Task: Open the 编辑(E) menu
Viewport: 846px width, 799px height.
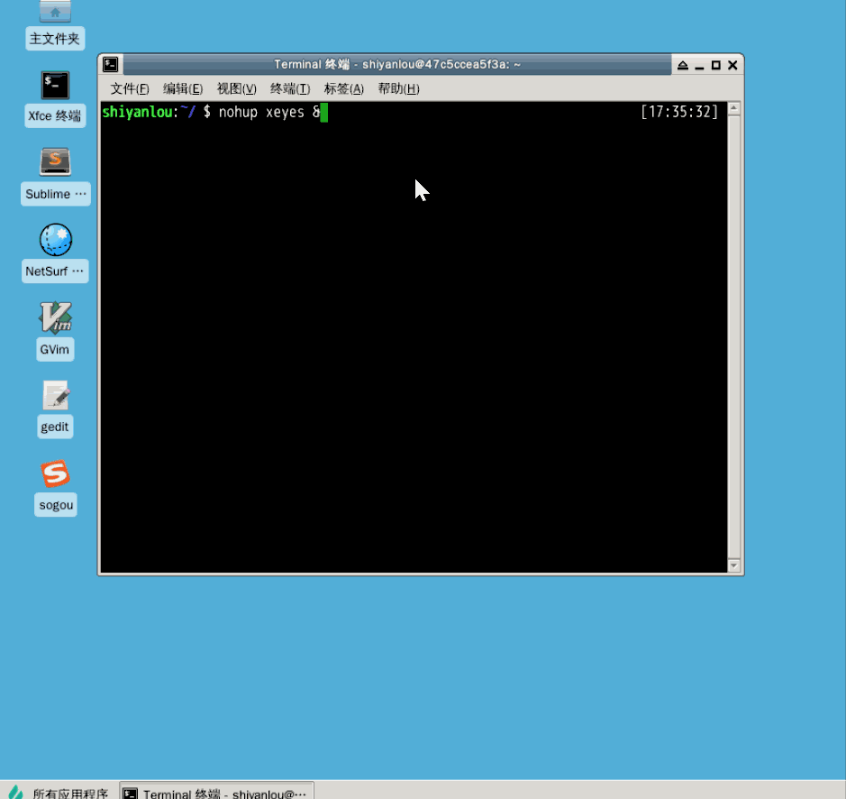Action: 183,88
